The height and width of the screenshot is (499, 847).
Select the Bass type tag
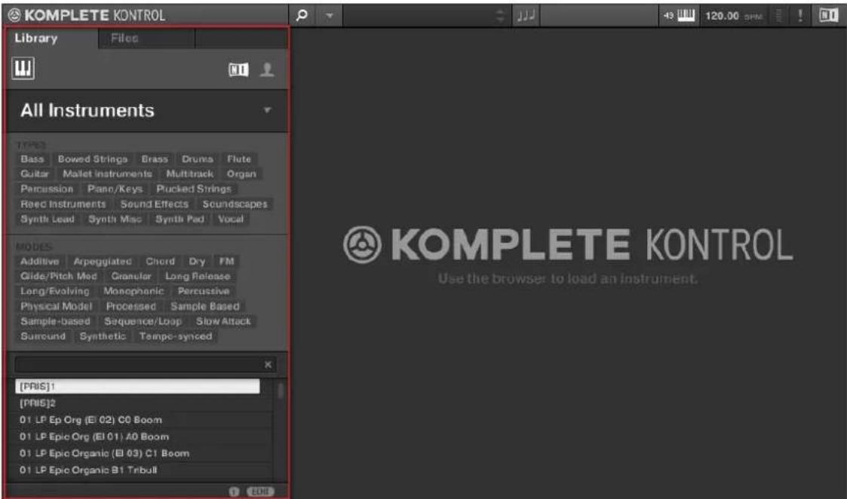[32, 159]
